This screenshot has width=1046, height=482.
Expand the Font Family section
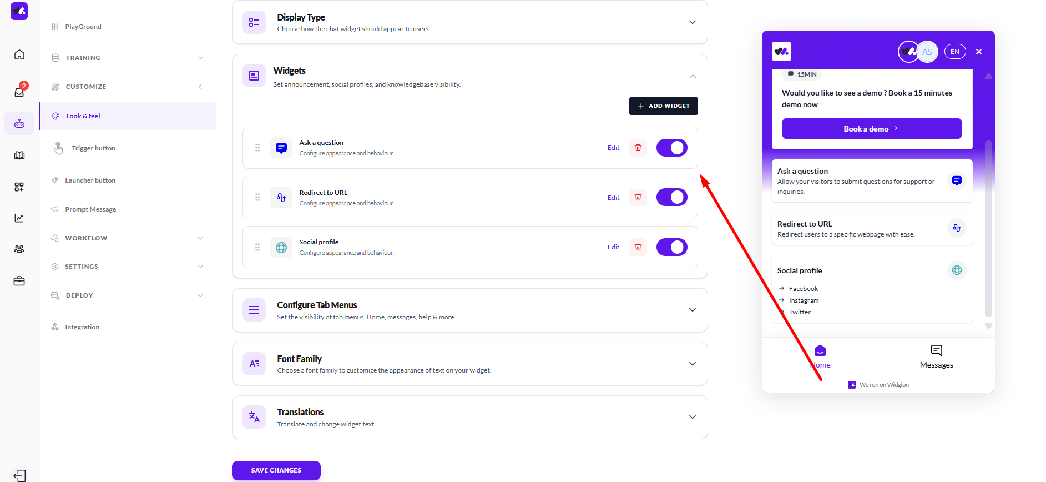click(692, 364)
